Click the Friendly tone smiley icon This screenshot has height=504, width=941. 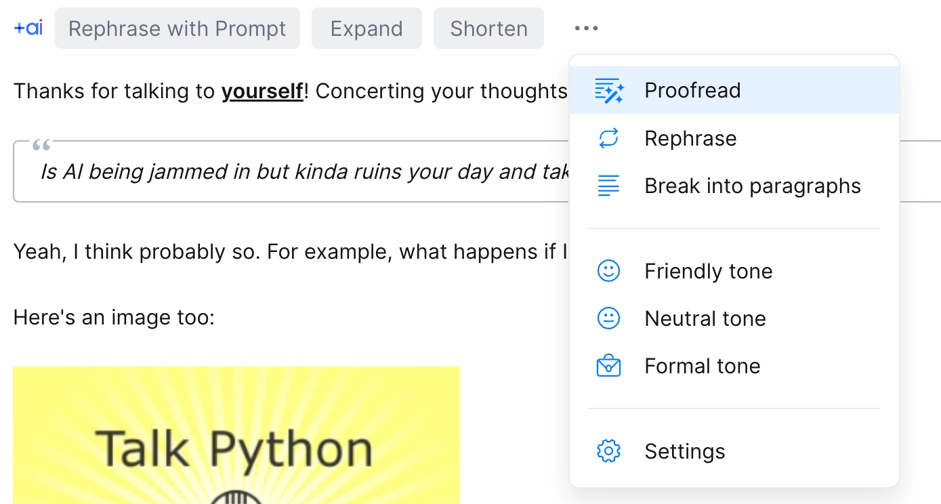[x=608, y=271]
